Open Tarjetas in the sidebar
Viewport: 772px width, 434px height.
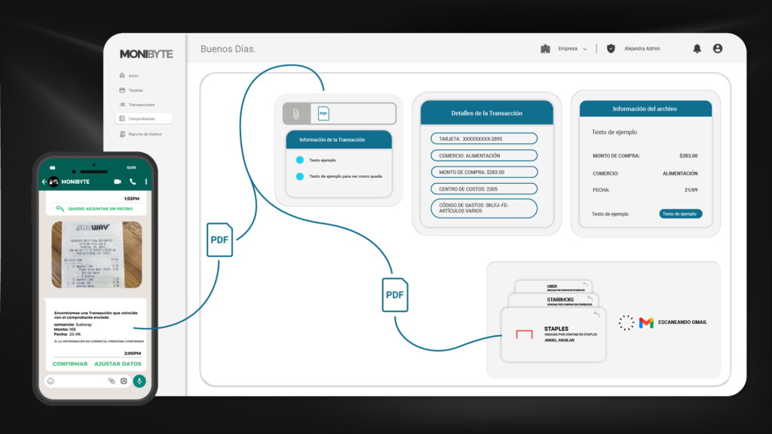pyautogui.click(x=135, y=90)
